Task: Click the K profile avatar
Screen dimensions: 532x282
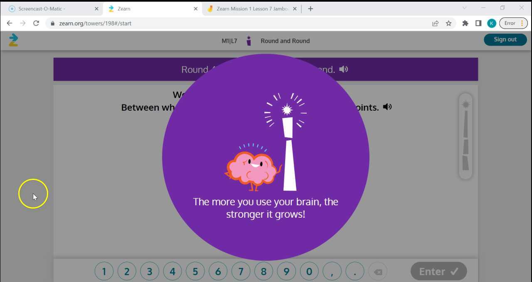Action: pos(492,23)
